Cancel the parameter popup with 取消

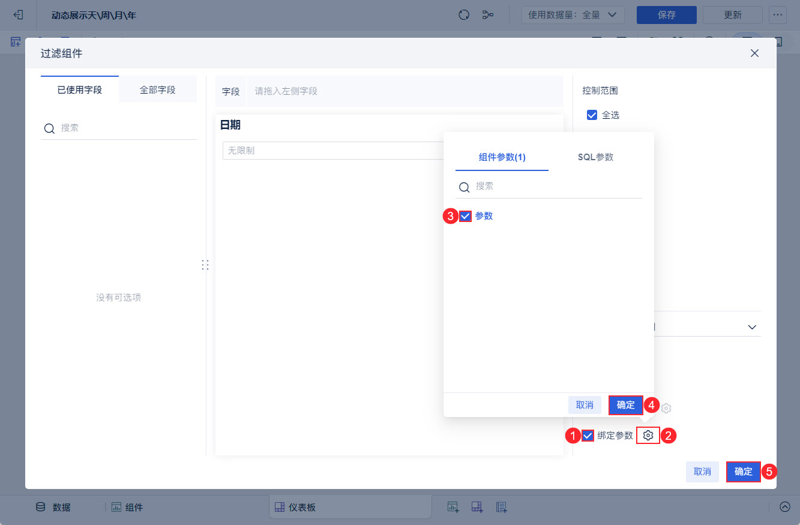coord(585,405)
